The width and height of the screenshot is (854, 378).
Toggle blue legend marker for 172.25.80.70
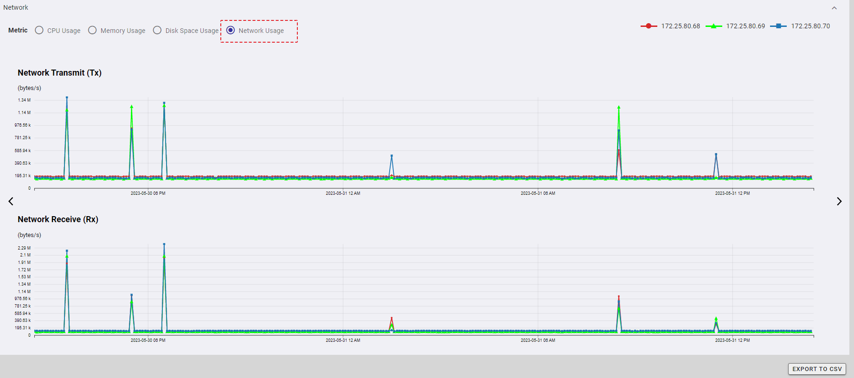tap(778, 26)
